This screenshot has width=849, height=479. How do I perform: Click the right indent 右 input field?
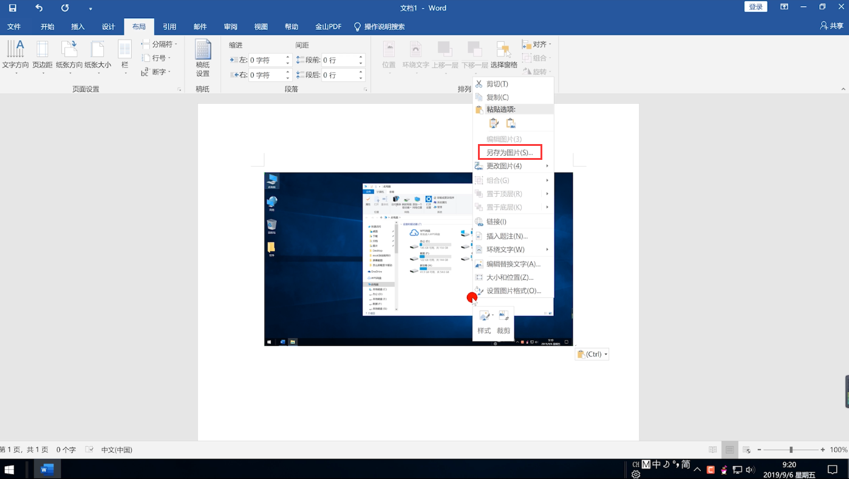(267, 75)
